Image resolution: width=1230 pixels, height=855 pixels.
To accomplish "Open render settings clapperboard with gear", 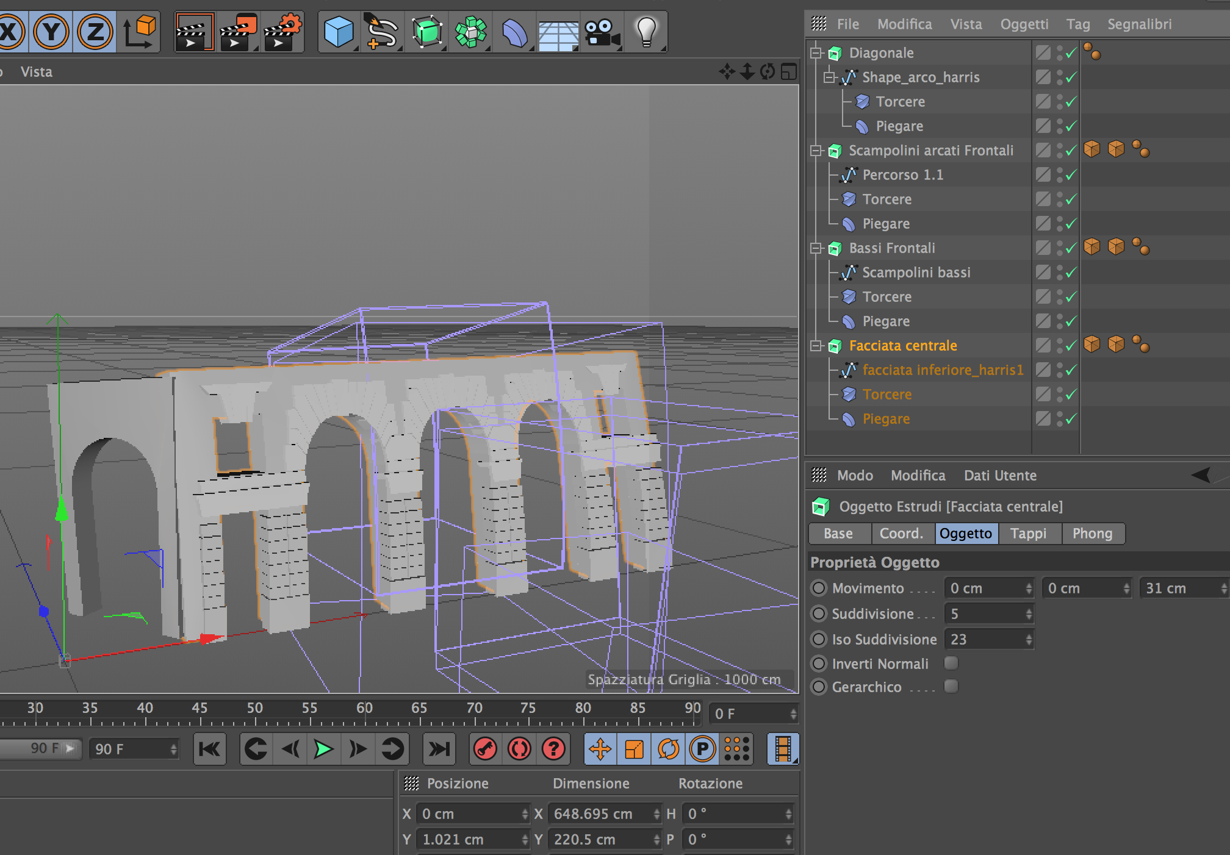I will coord(282,32).
